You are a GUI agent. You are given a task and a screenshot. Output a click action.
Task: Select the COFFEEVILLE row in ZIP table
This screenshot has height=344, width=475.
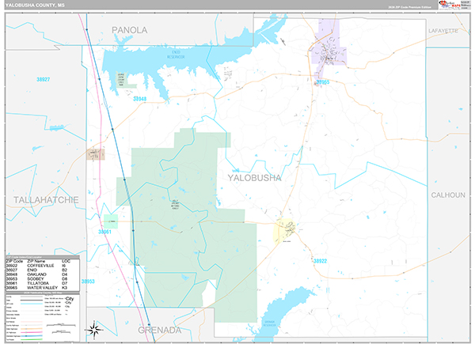[x=43, y=266]
